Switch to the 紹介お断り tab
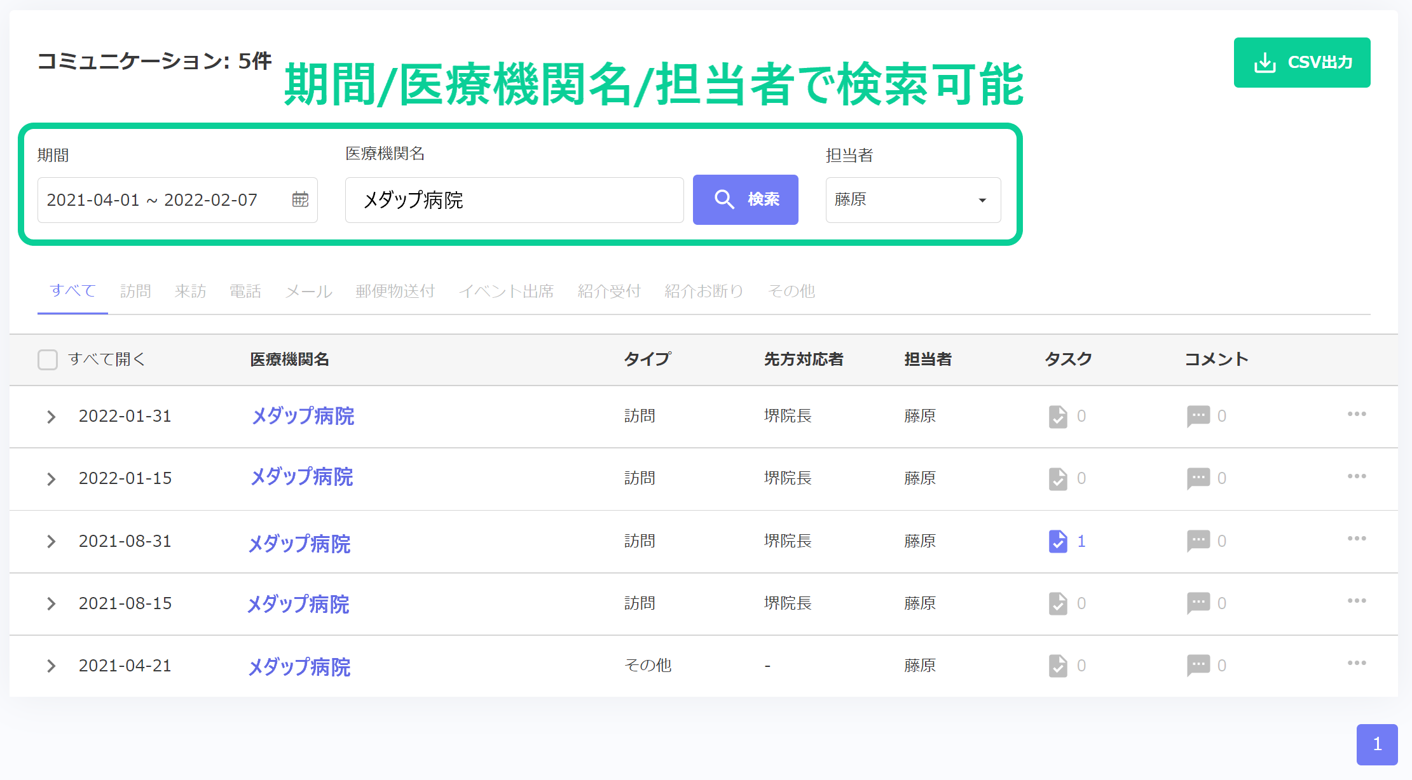This screenshot has height=780, width=1412. (704, 291)
